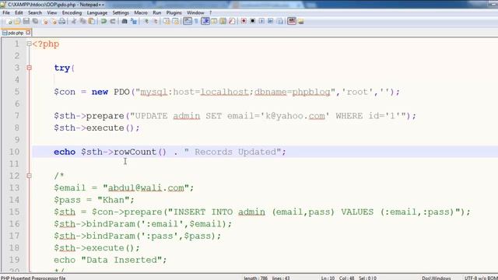
Task: Click the Stop recording black square icon
Action: 252,21
